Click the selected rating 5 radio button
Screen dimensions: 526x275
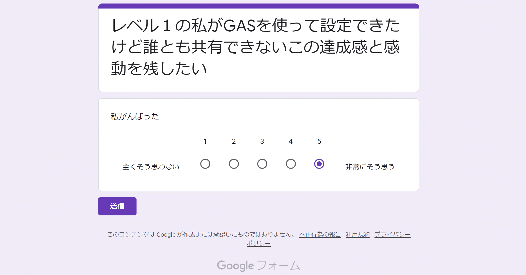(x=319, y=164)
